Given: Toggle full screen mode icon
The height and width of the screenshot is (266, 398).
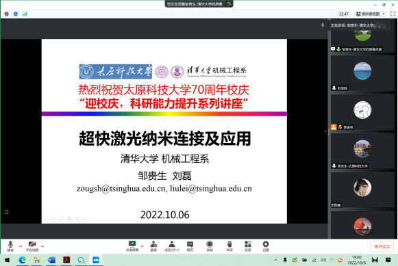Looking at the screenshot, I should pyautogui.click(x=393, y=14).
